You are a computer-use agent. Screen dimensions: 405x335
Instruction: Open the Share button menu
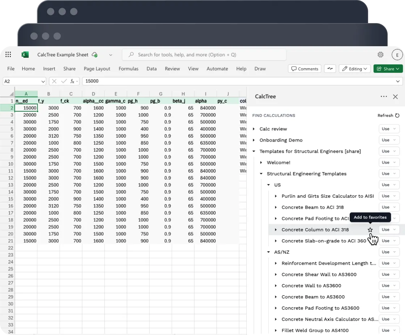388,69
